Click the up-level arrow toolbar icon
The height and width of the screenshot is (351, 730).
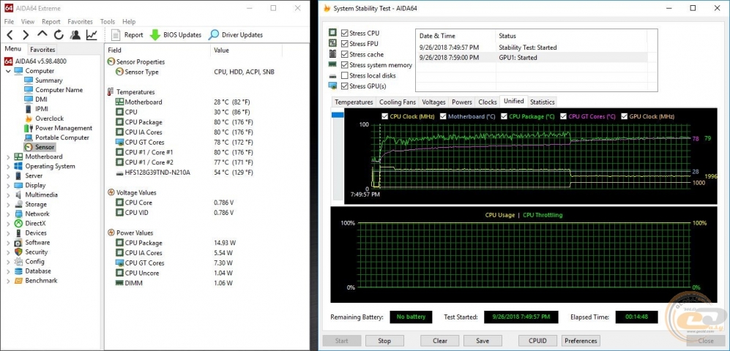tap(42, 34)
